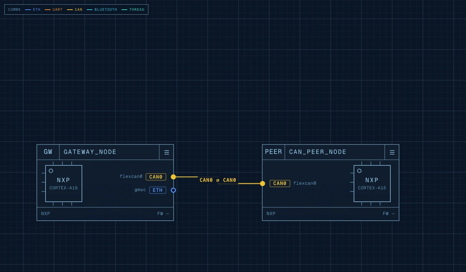Select the ETH badge next to gmac
The width and height of the screenshot is (466, 272).
tap(158, 190)
